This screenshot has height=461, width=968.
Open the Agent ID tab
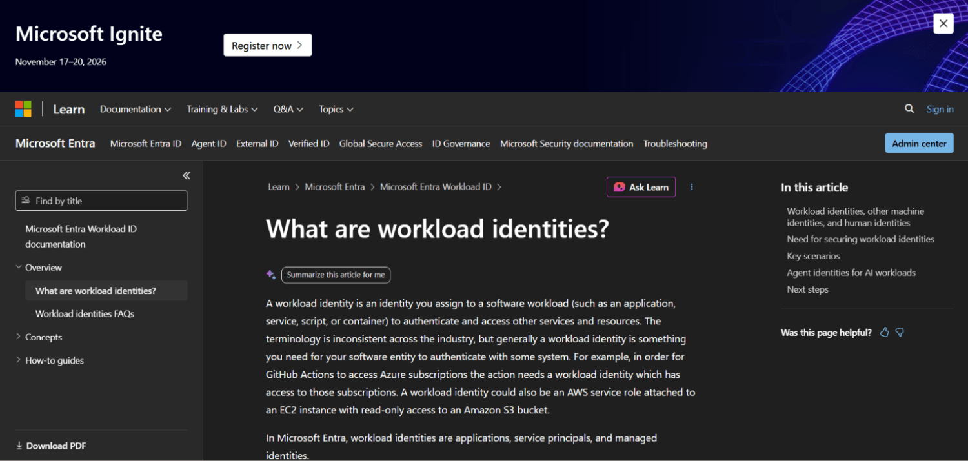208,144
